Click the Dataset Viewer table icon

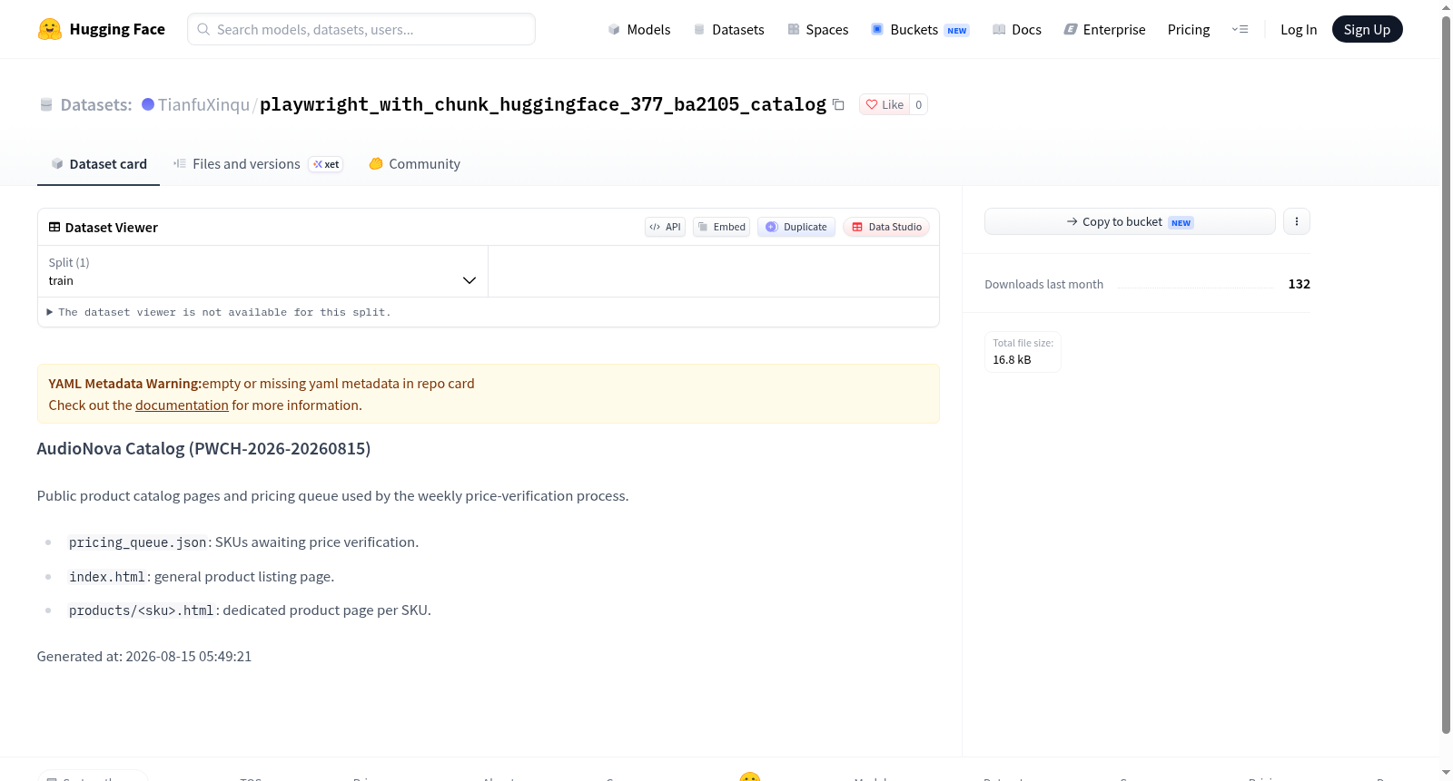[x=54, y=227]
